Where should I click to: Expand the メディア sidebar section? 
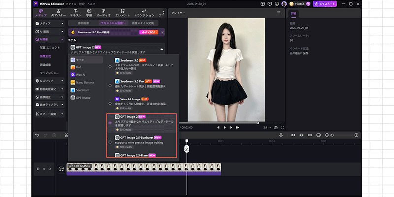[50, 23]
